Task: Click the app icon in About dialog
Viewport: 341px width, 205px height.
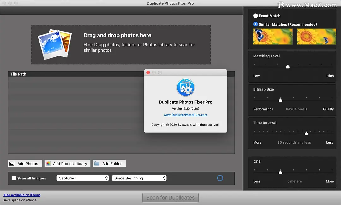Action: tap(186, 88)
